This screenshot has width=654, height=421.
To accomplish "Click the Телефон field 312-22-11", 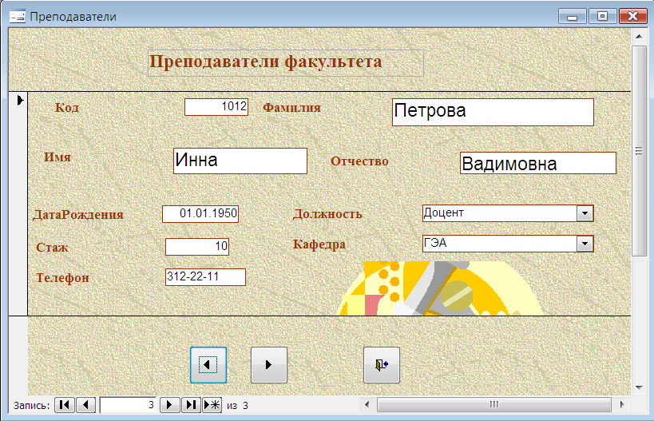I will [205, 277].
